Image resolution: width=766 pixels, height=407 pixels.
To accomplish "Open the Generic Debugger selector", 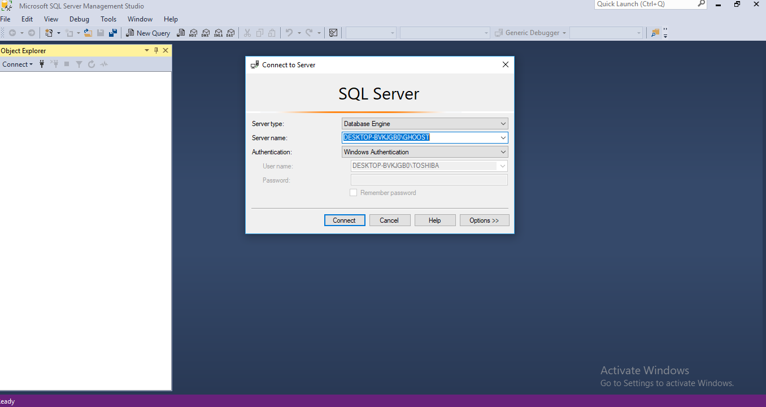I will coord(529,32).
